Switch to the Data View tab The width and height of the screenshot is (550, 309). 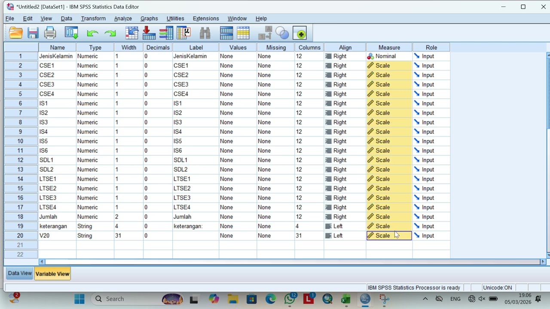click(20, 273)
